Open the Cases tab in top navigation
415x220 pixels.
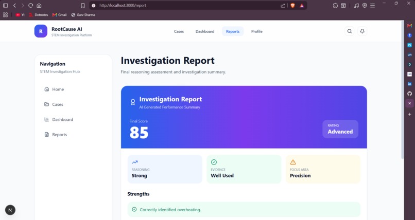pyautogui.click(x=179, y=31)
